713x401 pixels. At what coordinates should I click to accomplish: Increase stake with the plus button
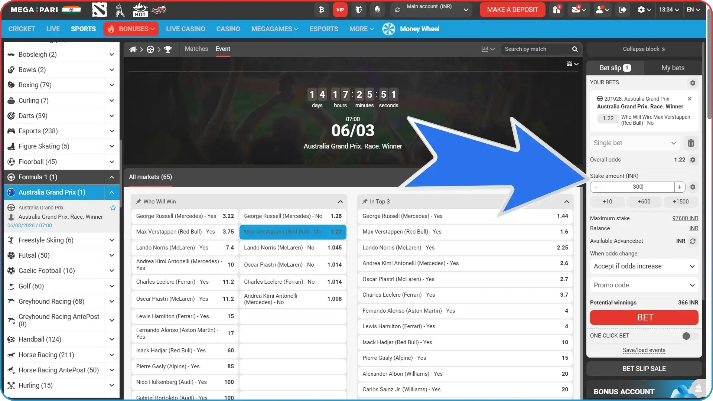[680, 187]
